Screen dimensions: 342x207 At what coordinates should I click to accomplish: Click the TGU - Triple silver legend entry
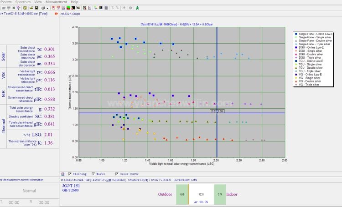pos(308,71)
